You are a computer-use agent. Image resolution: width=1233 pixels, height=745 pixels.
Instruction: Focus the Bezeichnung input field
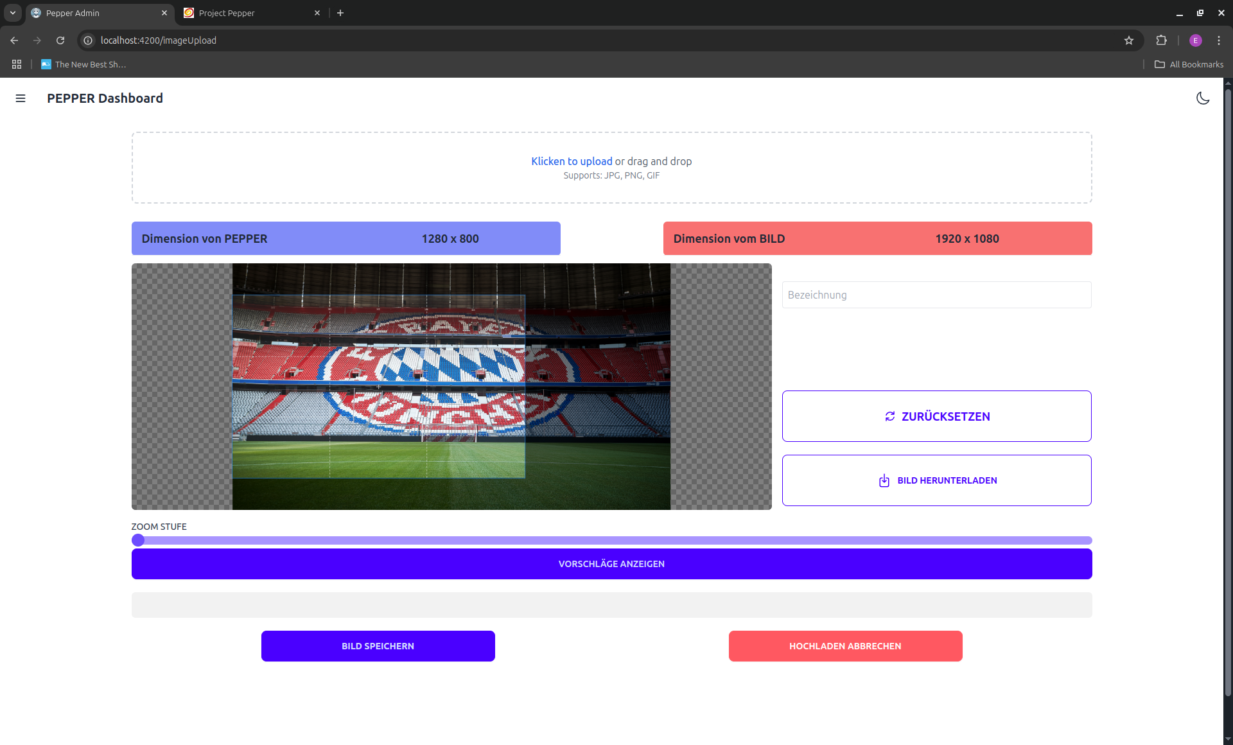pos(936,295)
